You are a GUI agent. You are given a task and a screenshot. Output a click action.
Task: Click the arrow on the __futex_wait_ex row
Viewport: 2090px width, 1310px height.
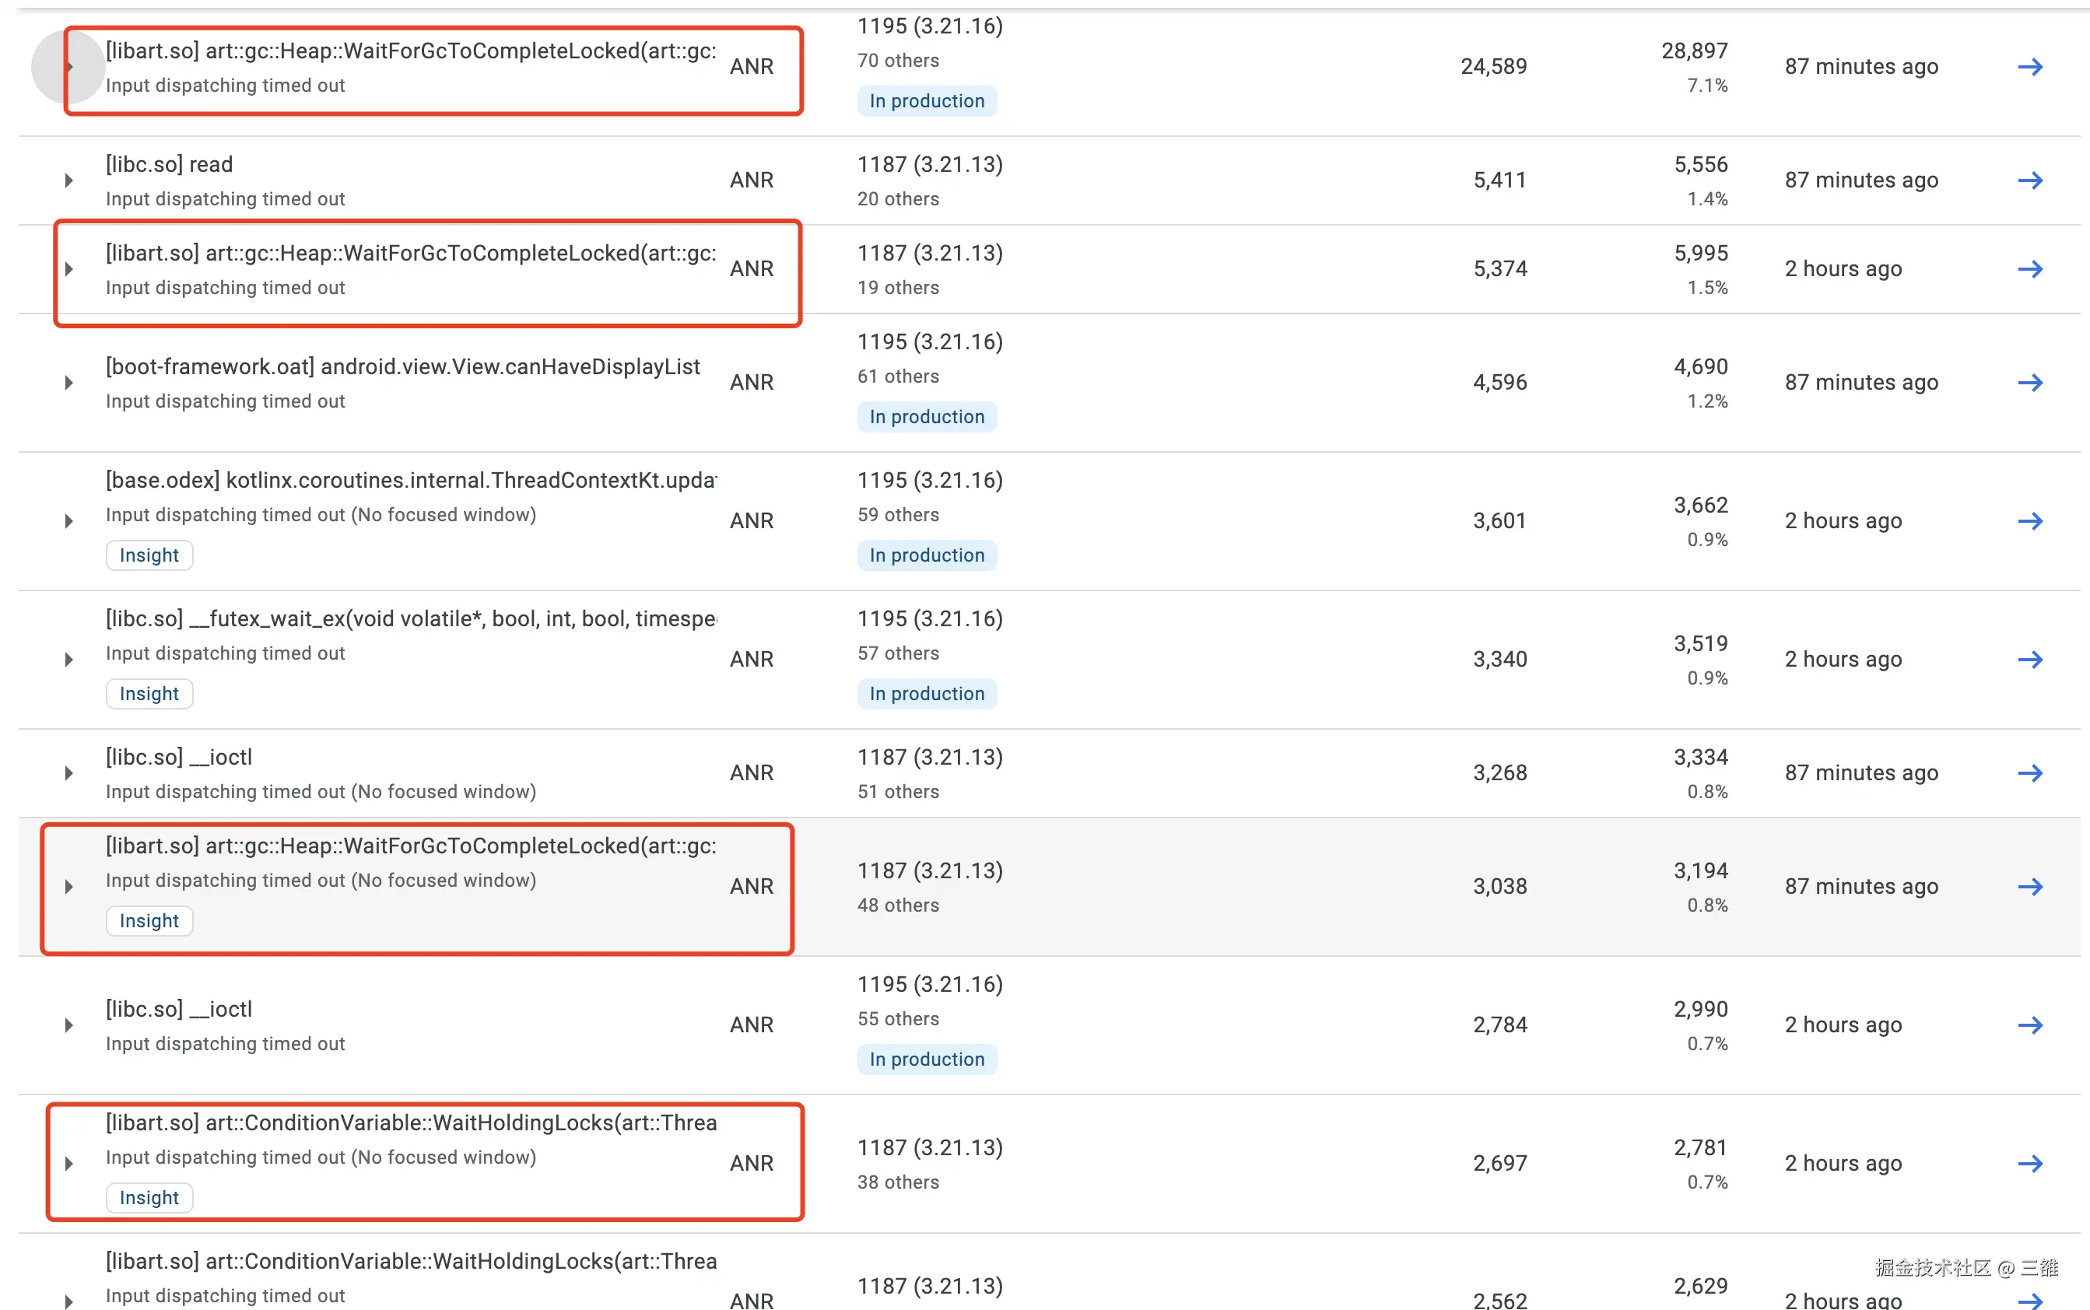point(2029,660)
